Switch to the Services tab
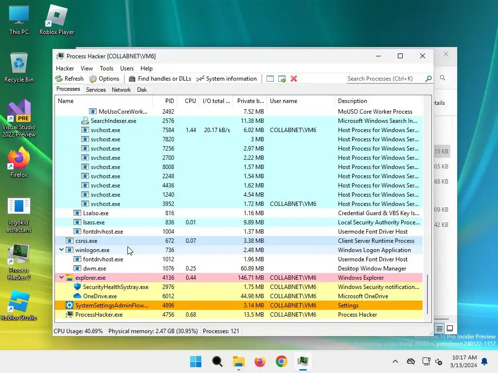 click(96, 90)
